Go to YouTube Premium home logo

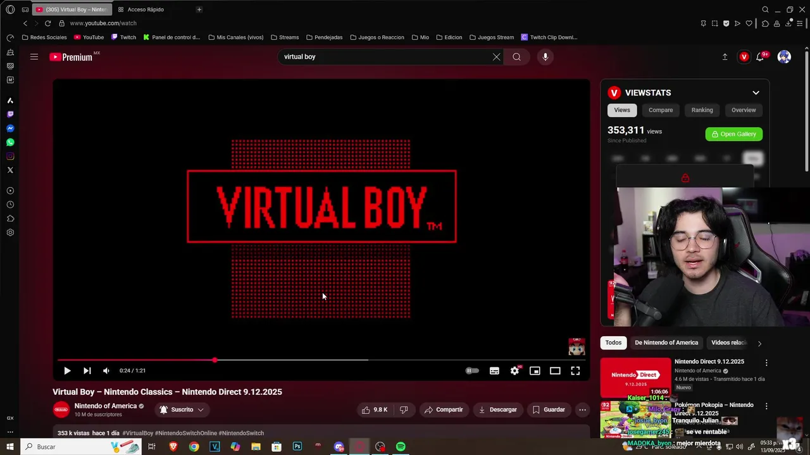[72, 57]
